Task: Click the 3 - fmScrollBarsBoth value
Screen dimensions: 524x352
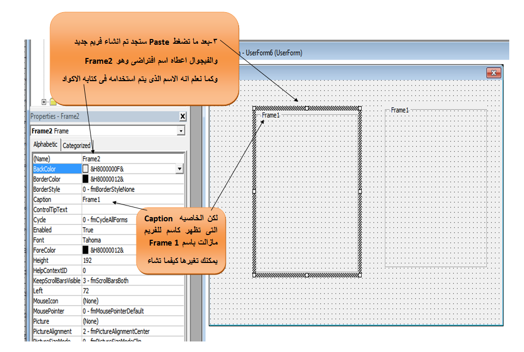Action: [x=106, y=280]
